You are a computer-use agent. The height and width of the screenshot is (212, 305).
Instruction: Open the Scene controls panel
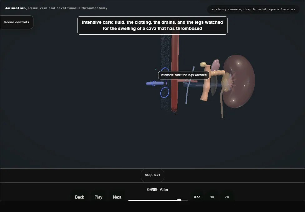pyautogui.click(x=17, y=22)
